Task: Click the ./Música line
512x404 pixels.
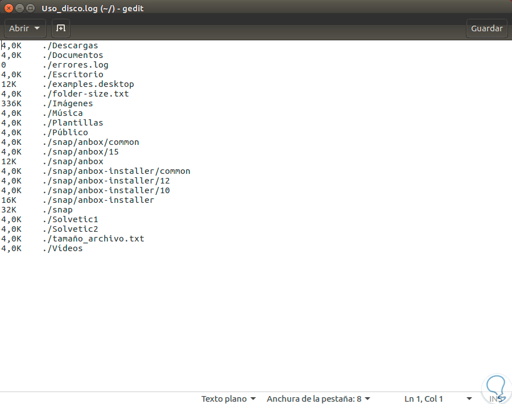Action: click(x=42, y=113)
